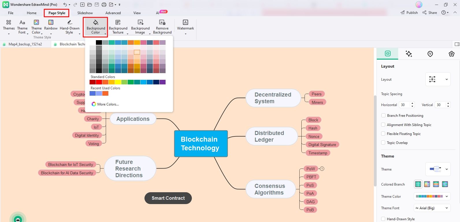Switch to the AI sparkle panel icon
The width and height of the screenshot is (460, 222).
409,54
